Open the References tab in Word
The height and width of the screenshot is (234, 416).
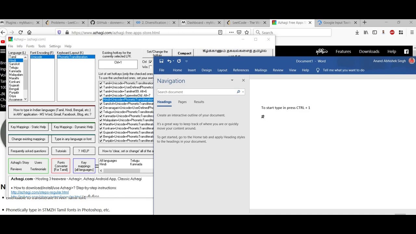tap(241, 70)
